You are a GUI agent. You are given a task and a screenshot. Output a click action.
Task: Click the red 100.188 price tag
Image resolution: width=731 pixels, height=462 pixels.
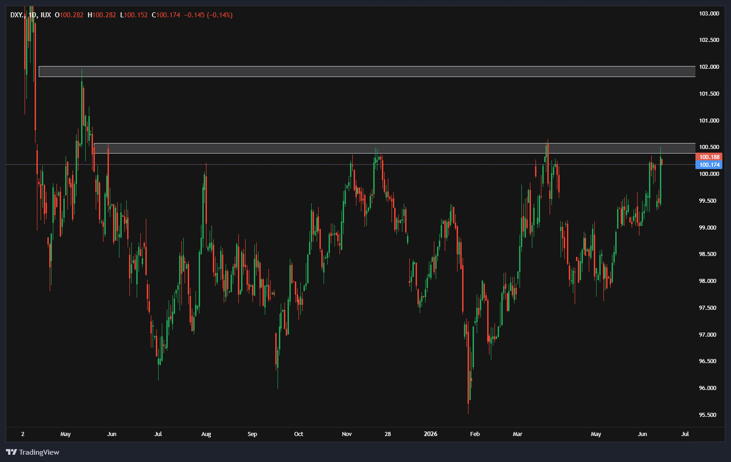(x=709, y=157)
